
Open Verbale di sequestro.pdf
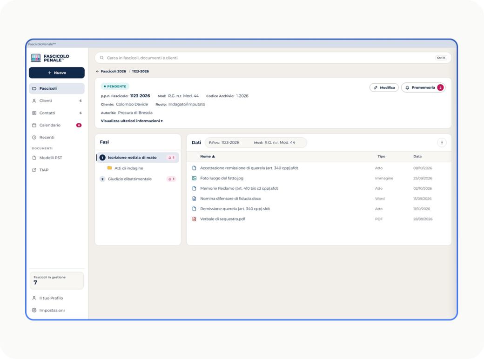pyautogui.click(x=222, y=219)
